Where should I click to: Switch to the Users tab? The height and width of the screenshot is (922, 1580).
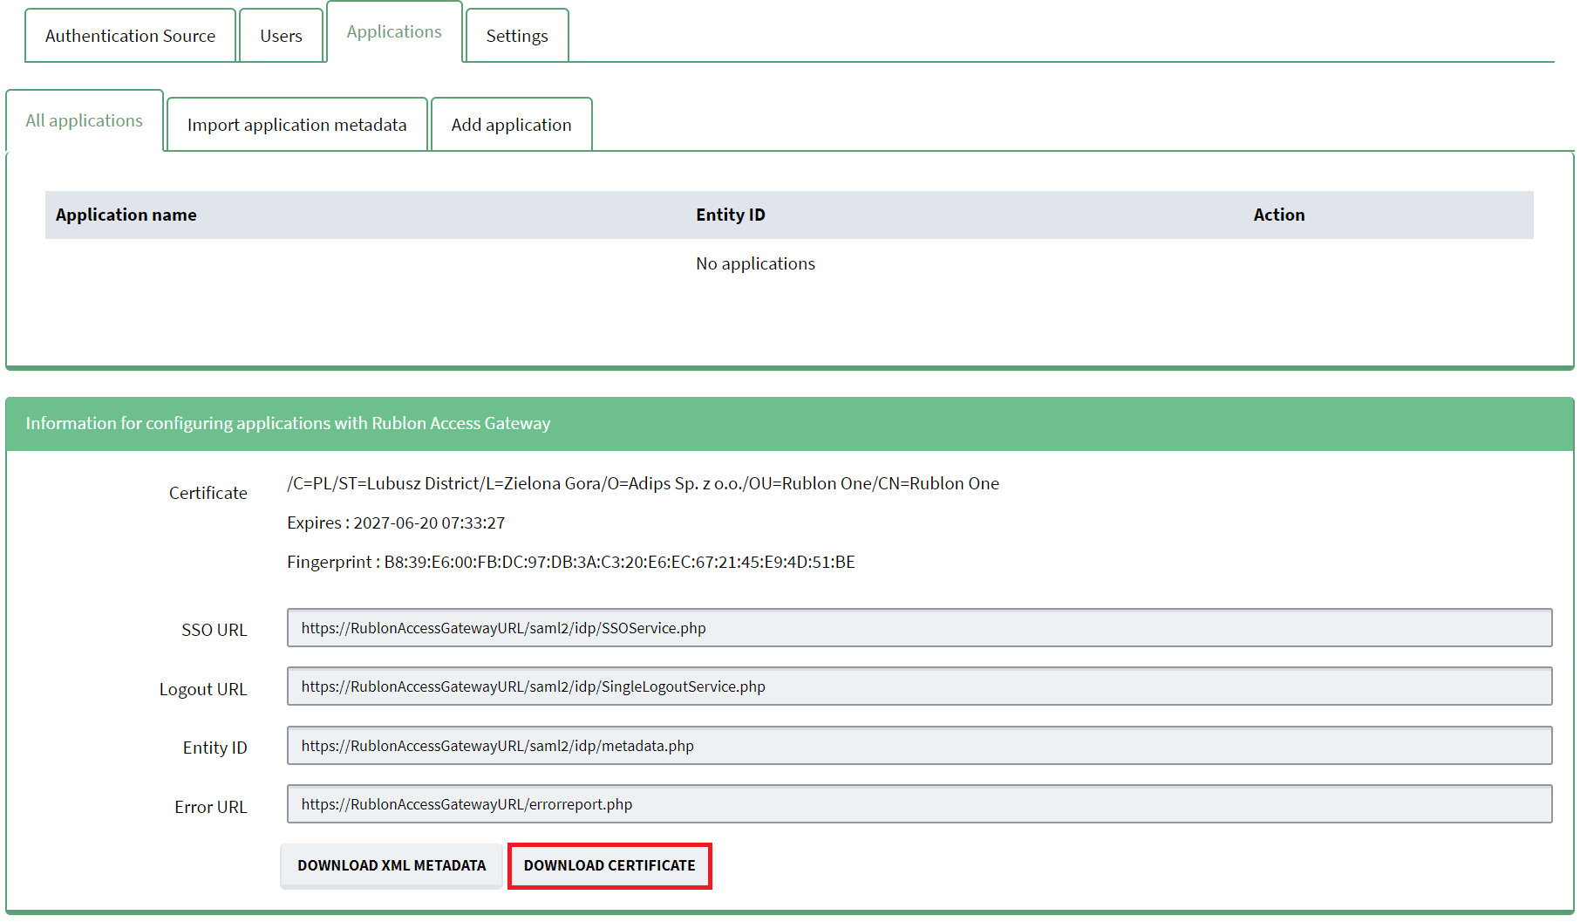pos(281,36)
